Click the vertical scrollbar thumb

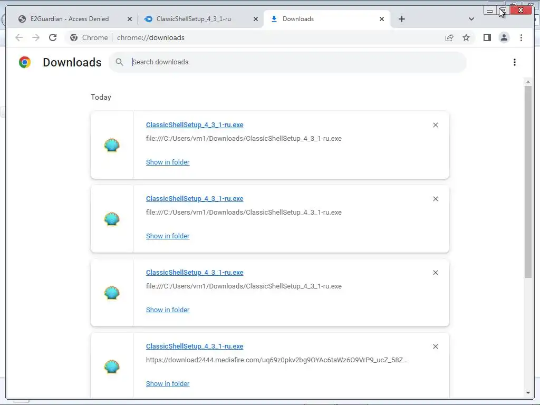[x=528, y=181]
